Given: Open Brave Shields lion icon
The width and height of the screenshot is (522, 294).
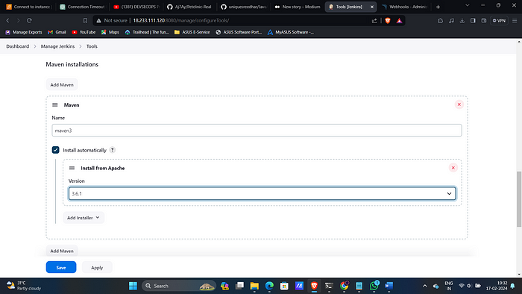Looking at the screenshot, I should (388, 21).
